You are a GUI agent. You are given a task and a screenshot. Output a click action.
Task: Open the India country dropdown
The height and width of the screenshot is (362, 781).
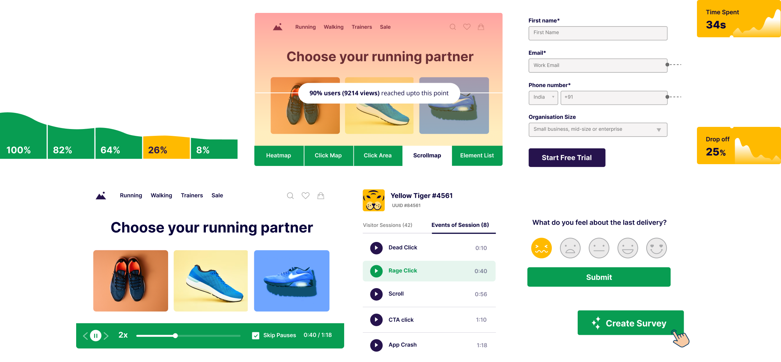tap(543, 97)
